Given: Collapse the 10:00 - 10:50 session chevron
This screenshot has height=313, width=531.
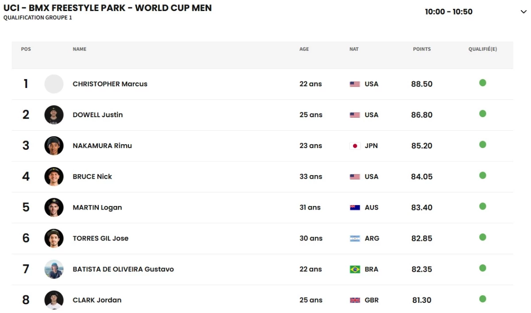Looking at the screenshot, I should point(524,12).
